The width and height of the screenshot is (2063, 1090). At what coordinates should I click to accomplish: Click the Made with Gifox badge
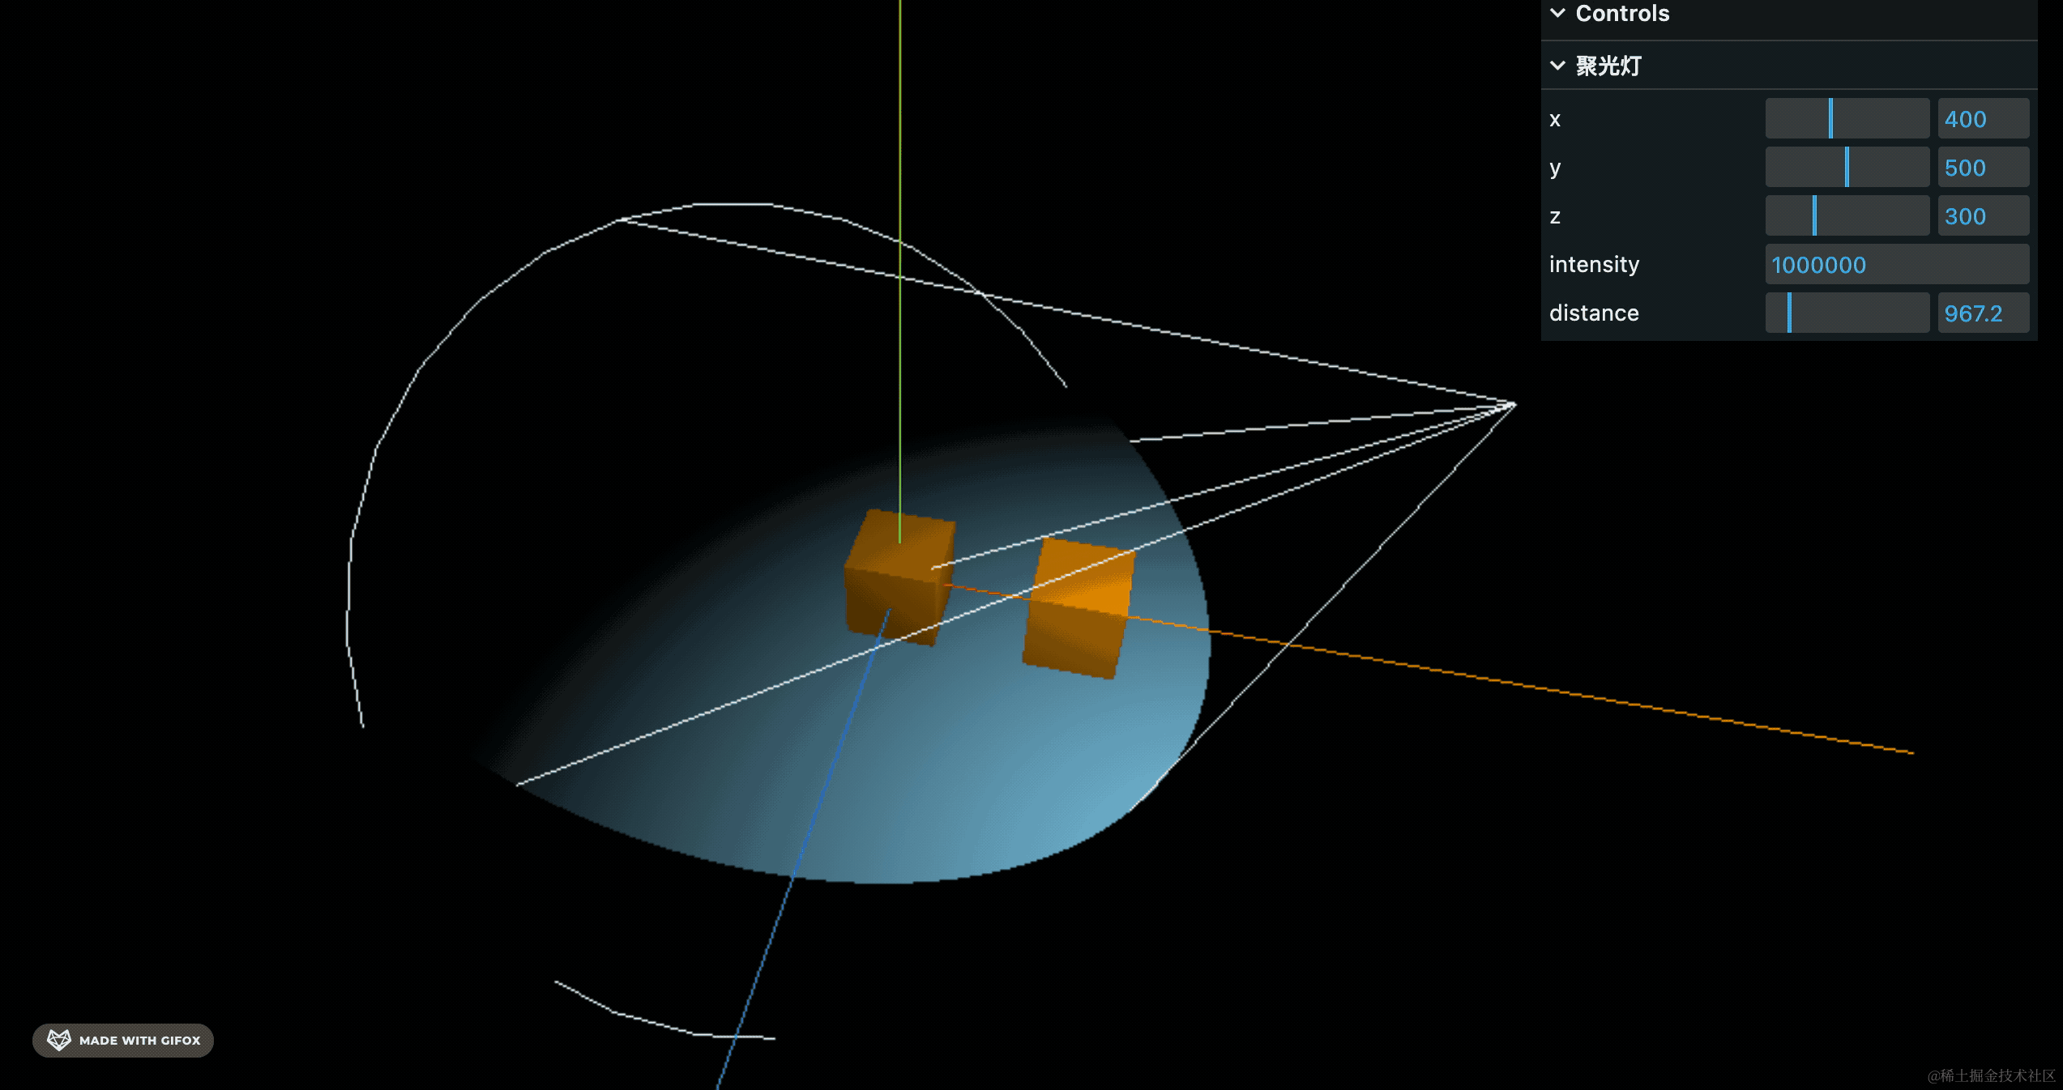[x=123, y=1040]
